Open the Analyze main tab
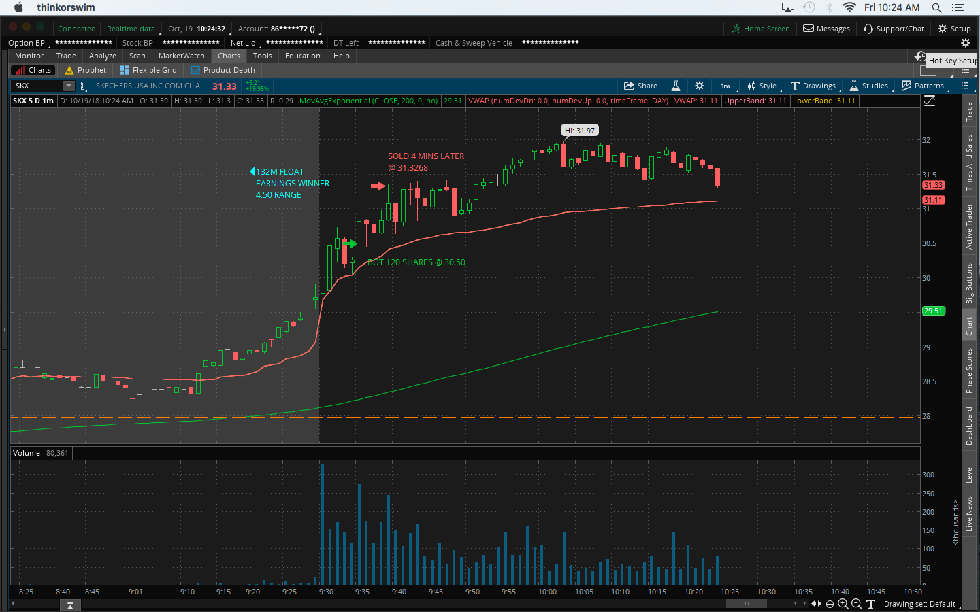Viewport: 980px width, 612px height. 103,56
